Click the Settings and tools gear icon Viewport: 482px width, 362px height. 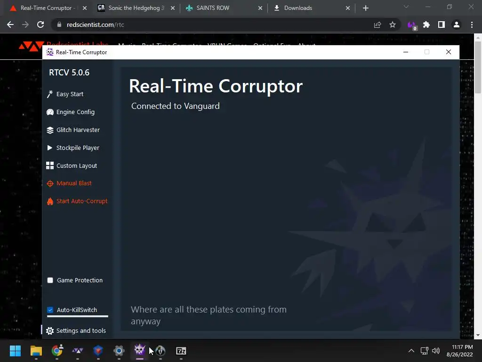pos(50,331)
